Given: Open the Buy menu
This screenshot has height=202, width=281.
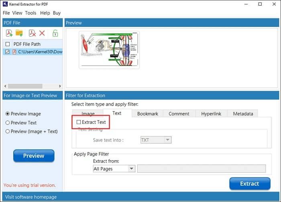Looking at the screenshot, I should click(x=57, y=13).
